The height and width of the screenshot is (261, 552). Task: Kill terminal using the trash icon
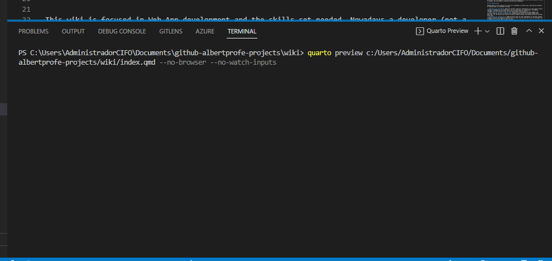[515, 31]
